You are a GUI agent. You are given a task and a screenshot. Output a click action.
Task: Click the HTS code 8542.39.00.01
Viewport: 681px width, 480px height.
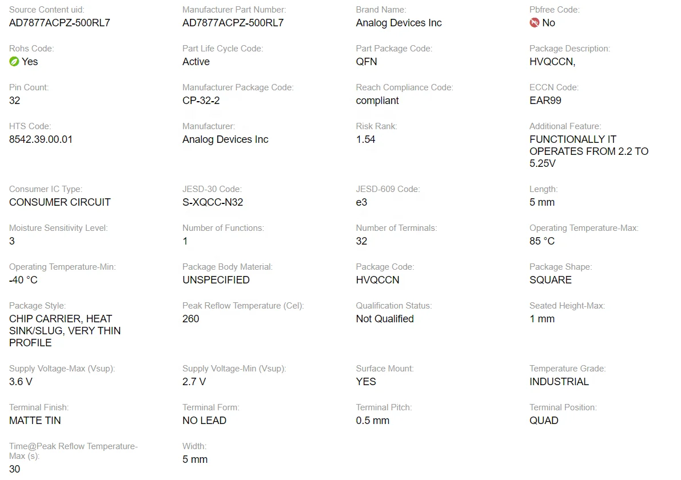pyautogui.click(x=41, y=139)
